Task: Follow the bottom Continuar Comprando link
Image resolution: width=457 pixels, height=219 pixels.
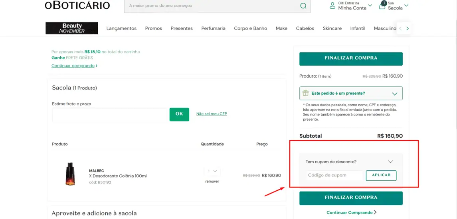Action: 352,213
